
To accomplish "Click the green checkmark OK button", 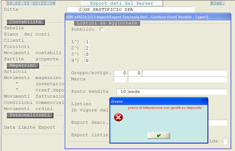I will (x=158, y=136).
